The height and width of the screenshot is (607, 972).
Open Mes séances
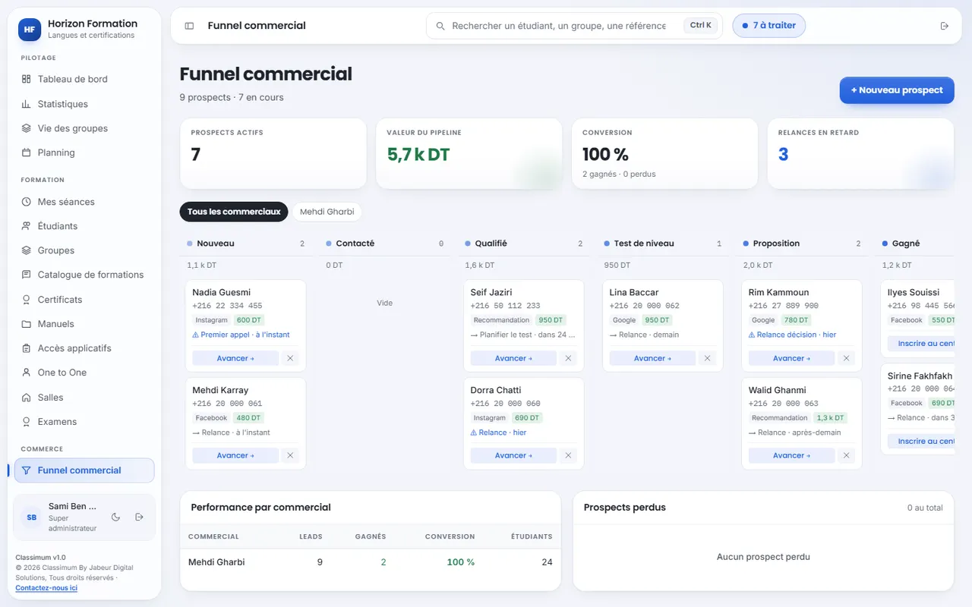click(x=84, y=202)
